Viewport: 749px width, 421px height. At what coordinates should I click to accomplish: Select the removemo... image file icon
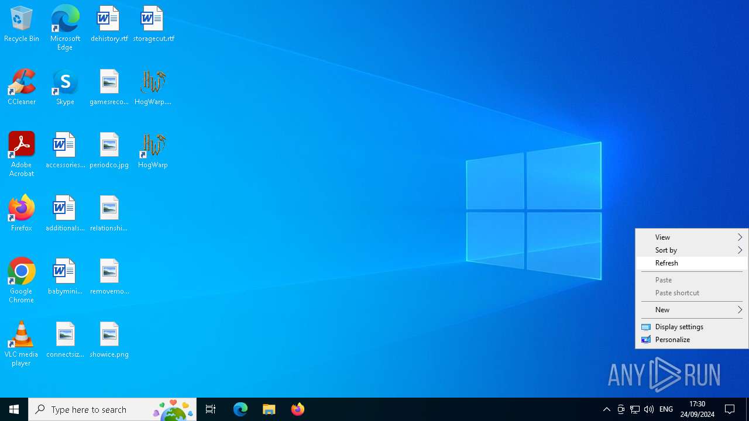pyautogui.click(x=109, y=277)
